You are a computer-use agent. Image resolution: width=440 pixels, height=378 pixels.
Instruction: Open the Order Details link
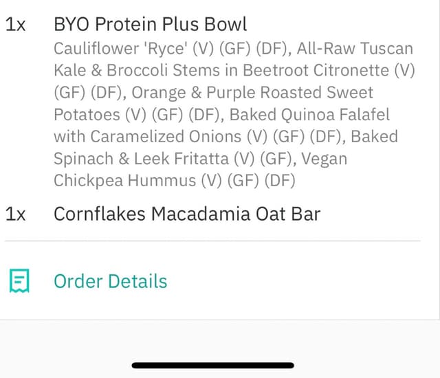110,281
